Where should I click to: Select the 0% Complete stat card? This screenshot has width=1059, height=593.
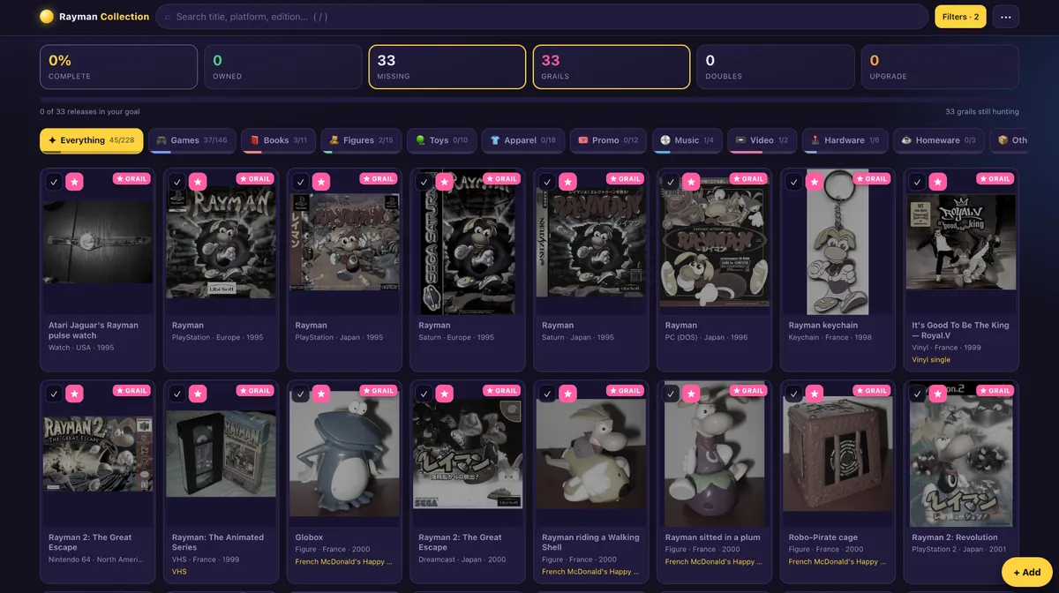(118, 67)
